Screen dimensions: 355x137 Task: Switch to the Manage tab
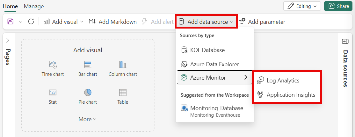coord(34,6)
